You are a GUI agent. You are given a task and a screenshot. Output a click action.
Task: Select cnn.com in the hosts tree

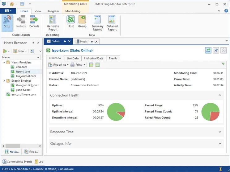tap(22, 67)
